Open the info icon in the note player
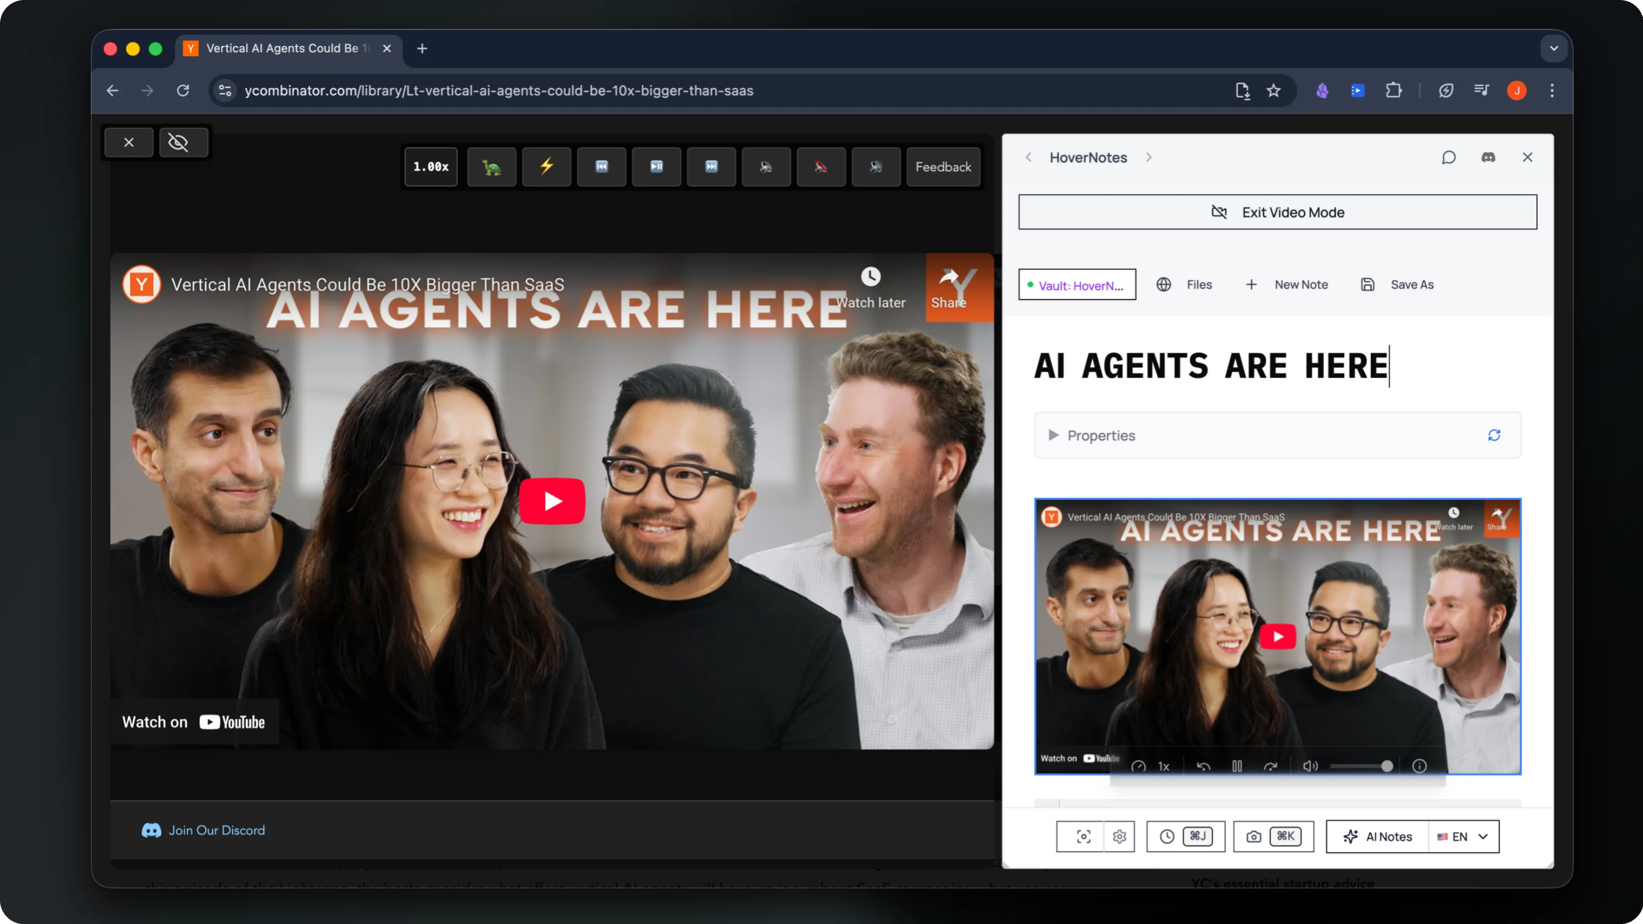The width and height of the screenshot is (1643, 924). [x=1419, y=766]
